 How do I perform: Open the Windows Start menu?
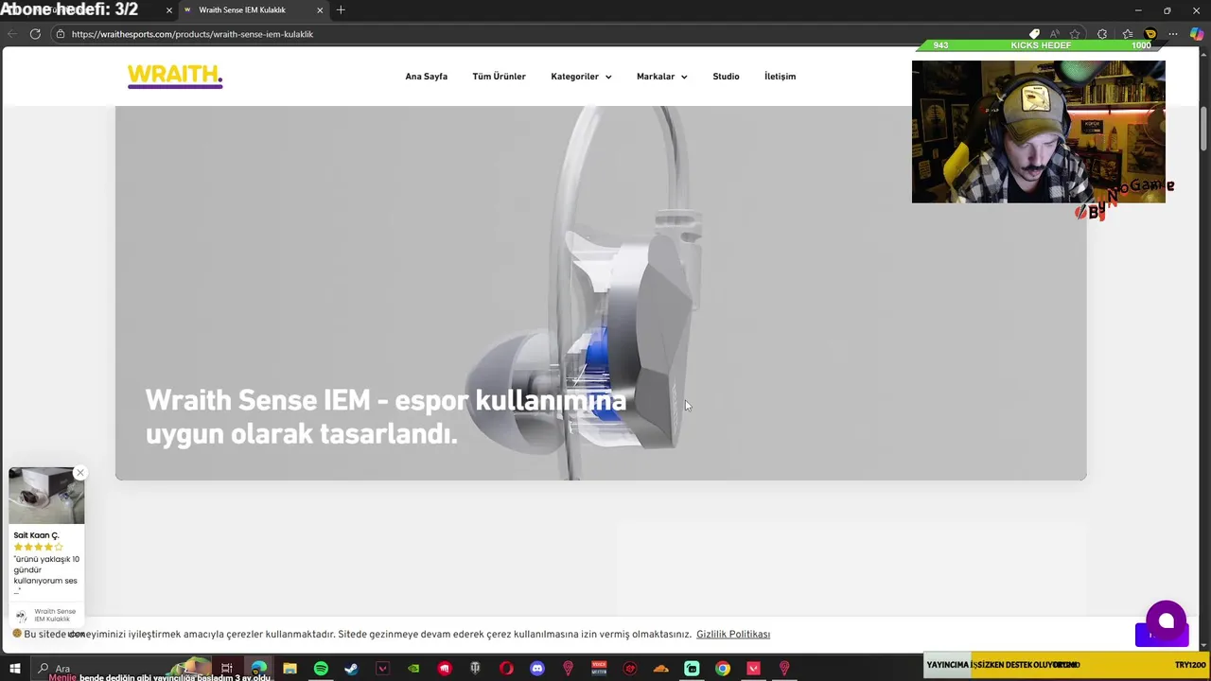pos(14,669)
